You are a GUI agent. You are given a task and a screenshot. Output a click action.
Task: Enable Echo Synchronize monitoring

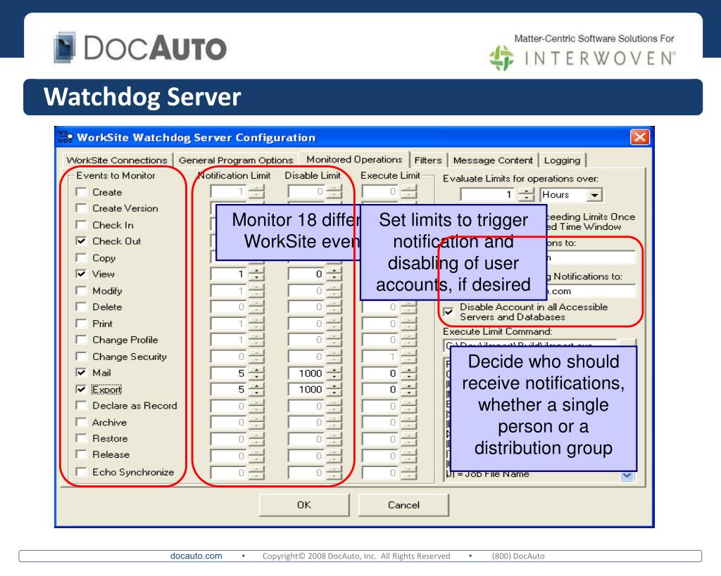pos(82,472)
